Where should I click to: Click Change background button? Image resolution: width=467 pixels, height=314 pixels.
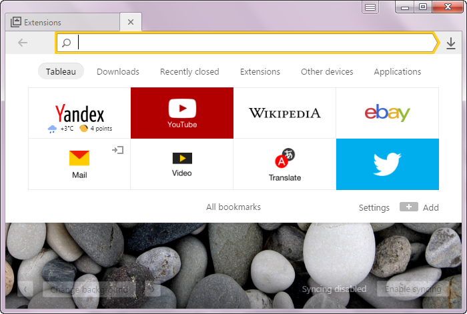pyautogui.click(x=89, y=289)
